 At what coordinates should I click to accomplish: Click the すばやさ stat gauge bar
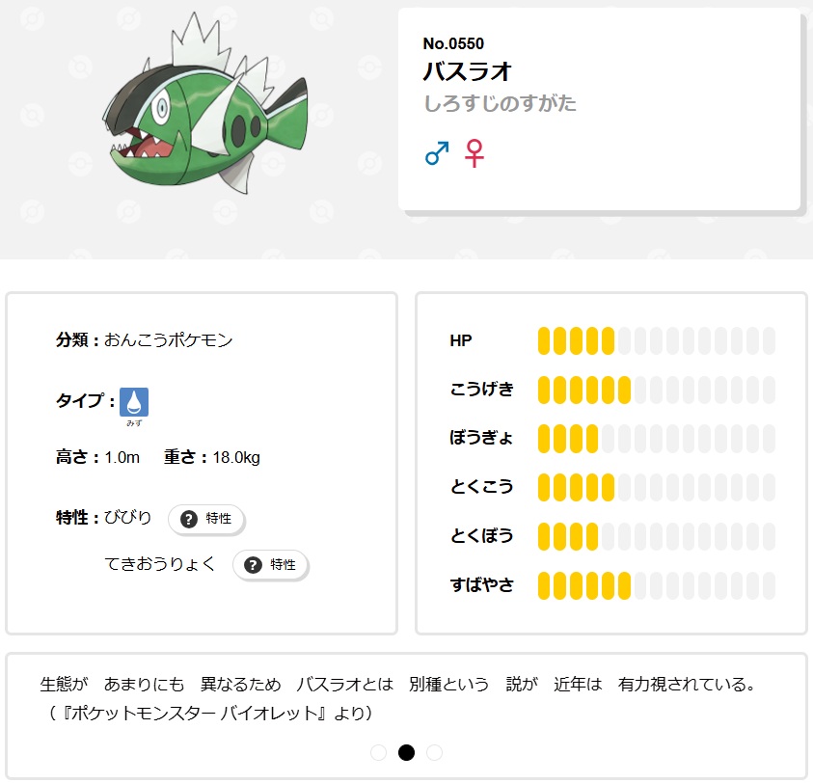(656, 584)
